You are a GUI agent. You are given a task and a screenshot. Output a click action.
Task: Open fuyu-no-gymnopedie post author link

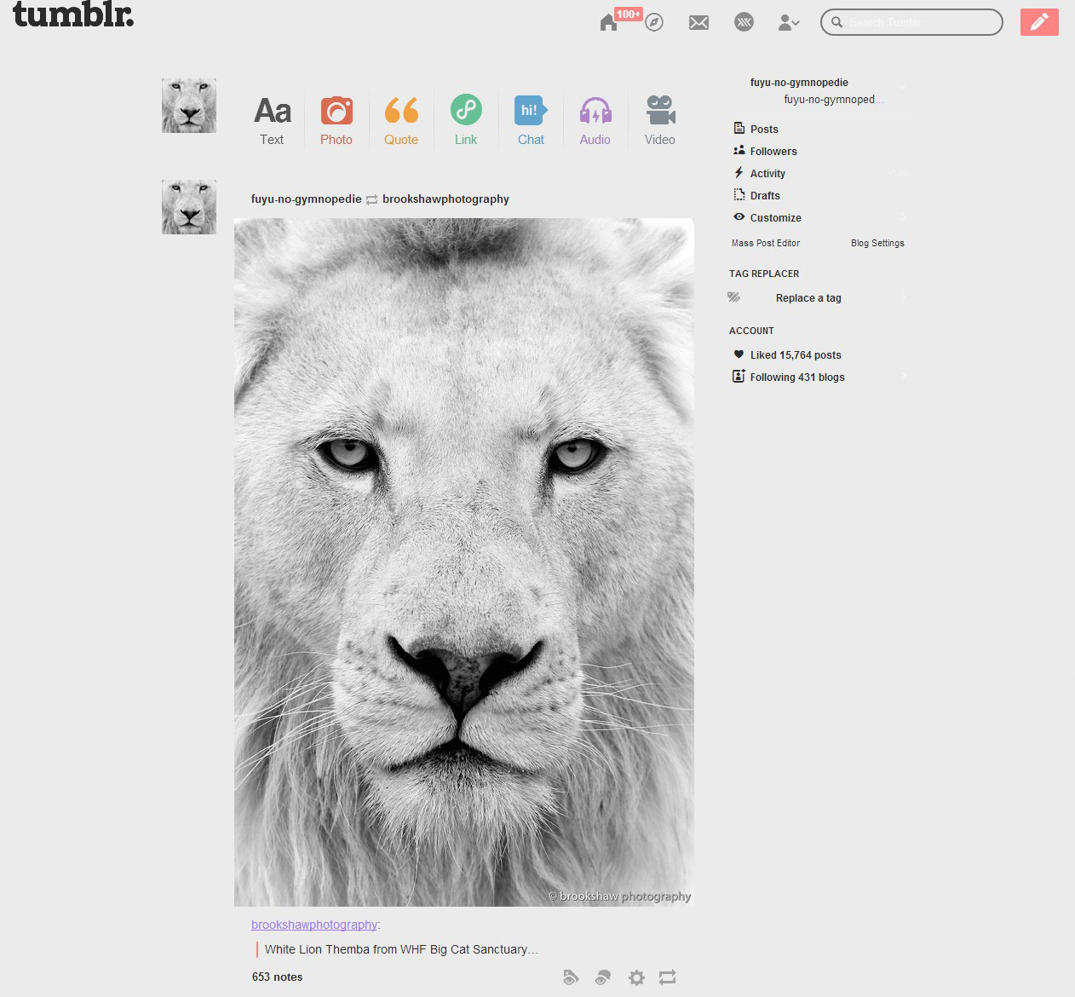(306, 199)
